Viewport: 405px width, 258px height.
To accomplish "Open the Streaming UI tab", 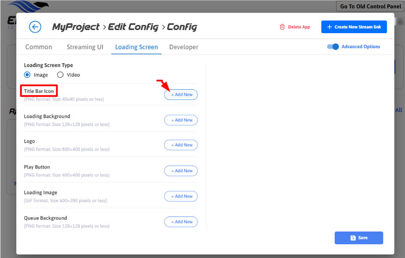I will point(85,47).
